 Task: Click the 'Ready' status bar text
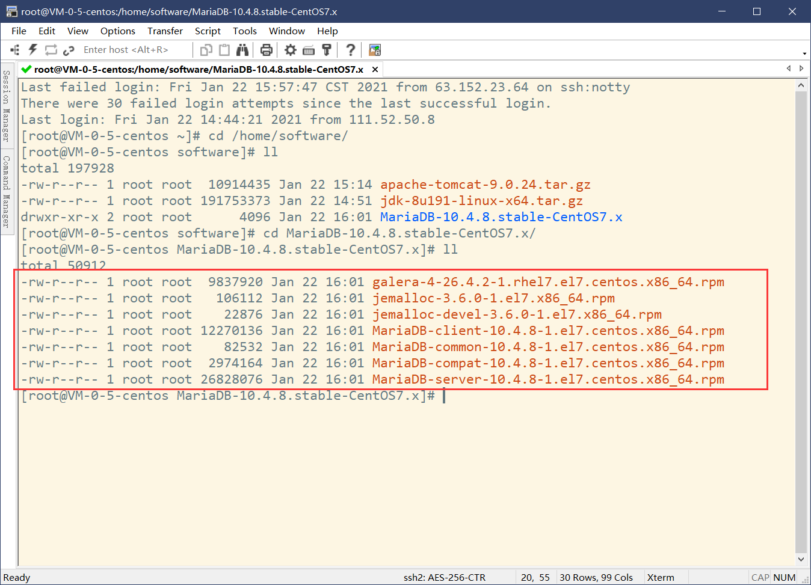(x=17, y=577)
